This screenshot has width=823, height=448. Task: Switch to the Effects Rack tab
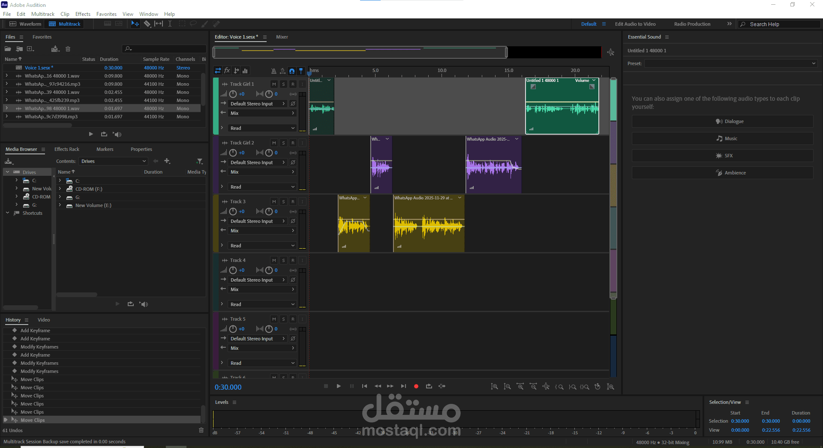click(x=67, y=149)
